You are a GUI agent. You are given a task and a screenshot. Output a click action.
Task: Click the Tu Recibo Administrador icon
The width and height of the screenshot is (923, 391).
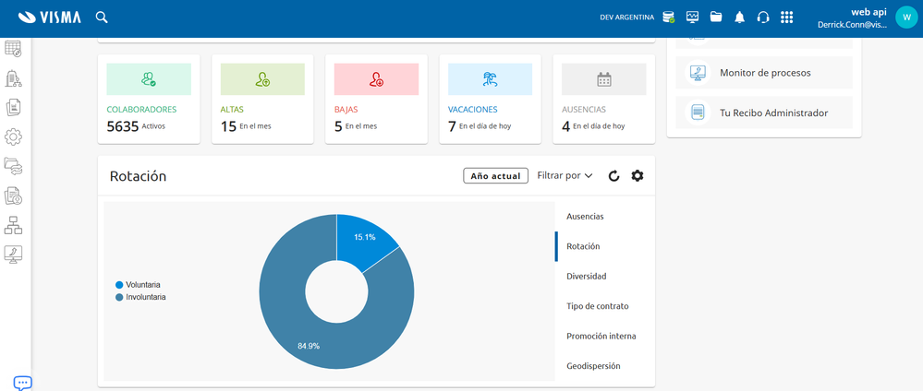(x=698, y=113)
